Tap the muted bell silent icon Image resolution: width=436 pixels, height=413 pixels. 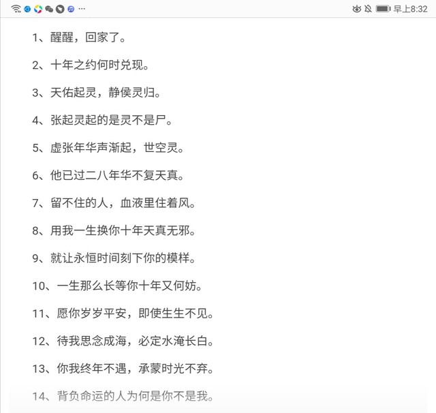pyautogui.click(x=369, y=8)
